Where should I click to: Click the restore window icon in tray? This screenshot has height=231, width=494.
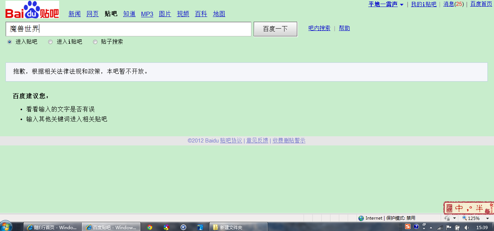(424, 224)
